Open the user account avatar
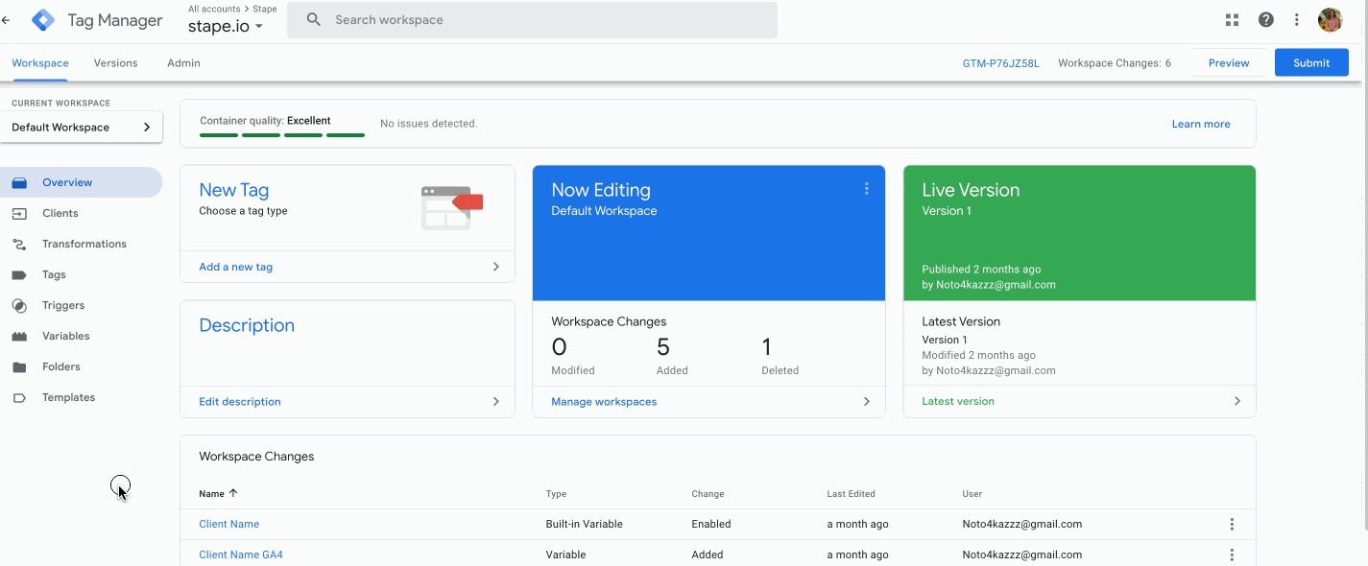The width and height of the screenshot is (1368, 566). [x=1330, y=19]
